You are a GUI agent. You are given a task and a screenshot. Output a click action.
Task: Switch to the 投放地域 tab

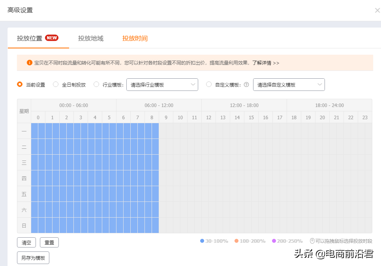(x=90, y=38)
